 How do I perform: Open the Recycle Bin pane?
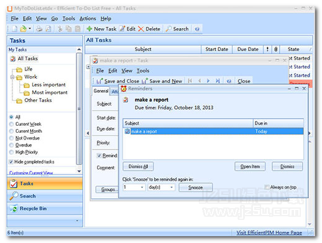pyautogui.click(x=45, y=208)
